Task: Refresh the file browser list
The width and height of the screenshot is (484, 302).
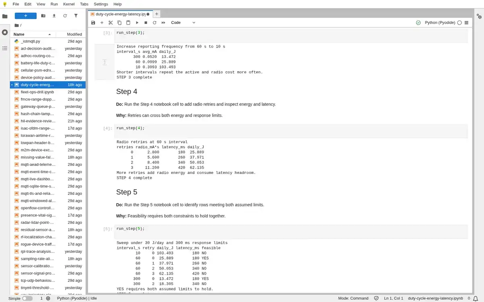Action: 65,16
